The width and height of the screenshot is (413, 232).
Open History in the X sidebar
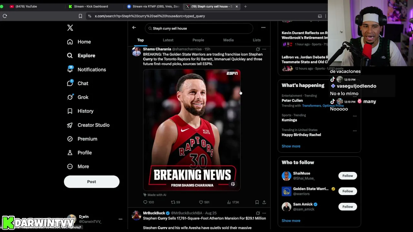tap(80, 111)
